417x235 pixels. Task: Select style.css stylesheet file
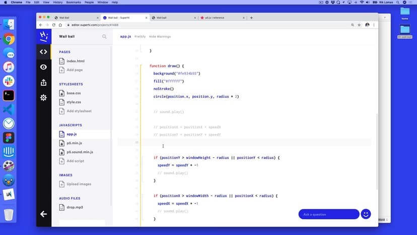(x=74, y=102)
